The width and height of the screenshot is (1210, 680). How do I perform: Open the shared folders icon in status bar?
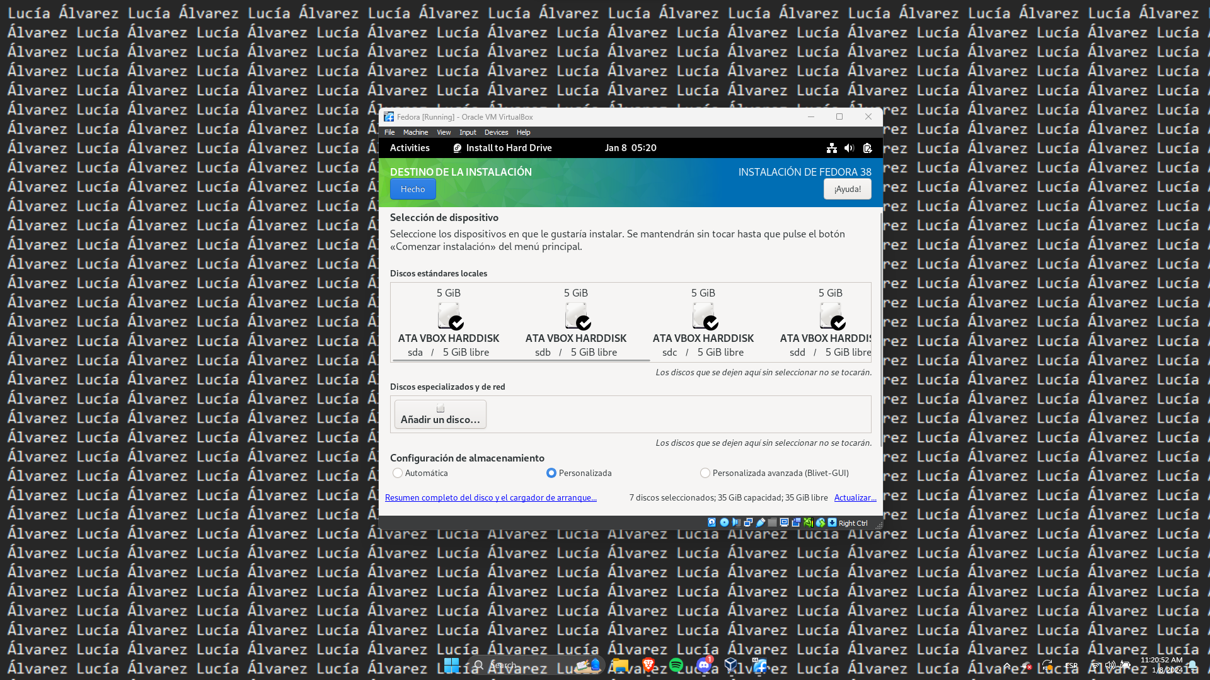(772, 523)
